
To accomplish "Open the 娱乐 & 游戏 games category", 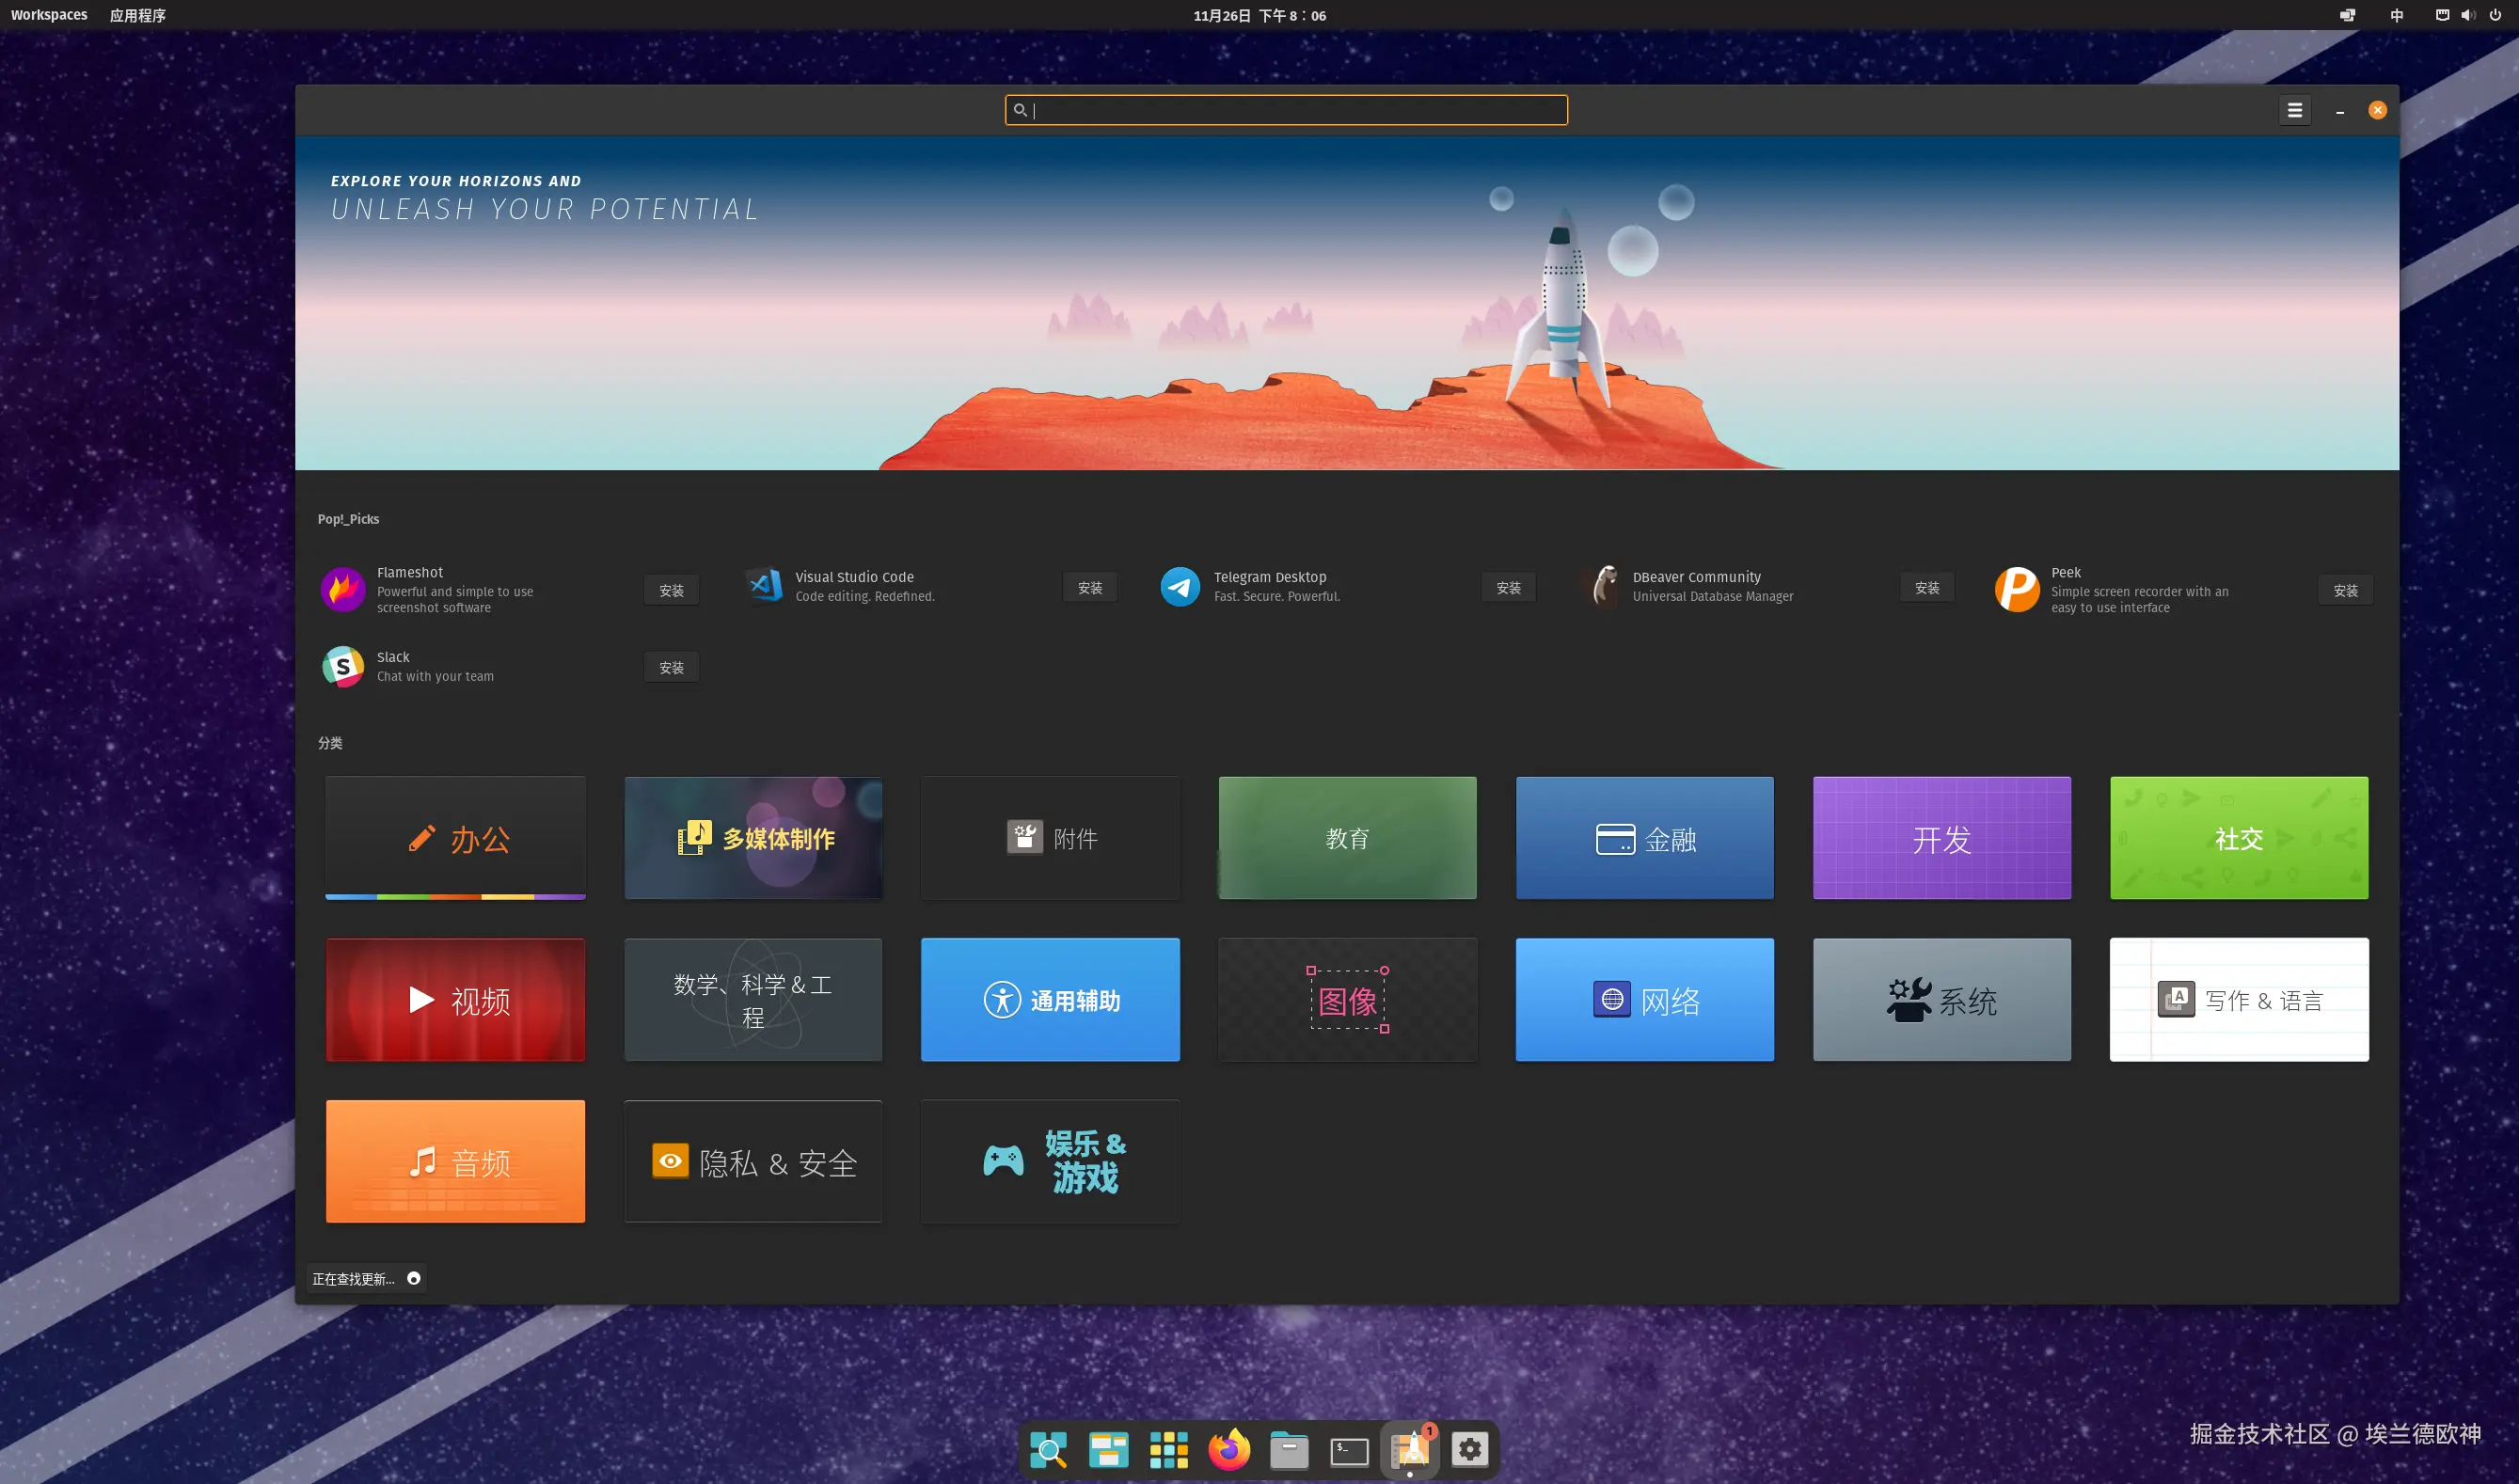I will coord(1050,1161).
